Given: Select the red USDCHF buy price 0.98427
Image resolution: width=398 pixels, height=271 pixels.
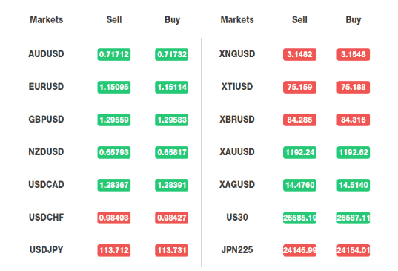Looking at the screenshot, I should click(172, 218).
